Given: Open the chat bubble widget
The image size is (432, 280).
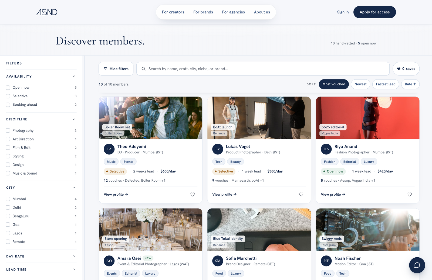Looking at the screenshot, I should [417, 265].
